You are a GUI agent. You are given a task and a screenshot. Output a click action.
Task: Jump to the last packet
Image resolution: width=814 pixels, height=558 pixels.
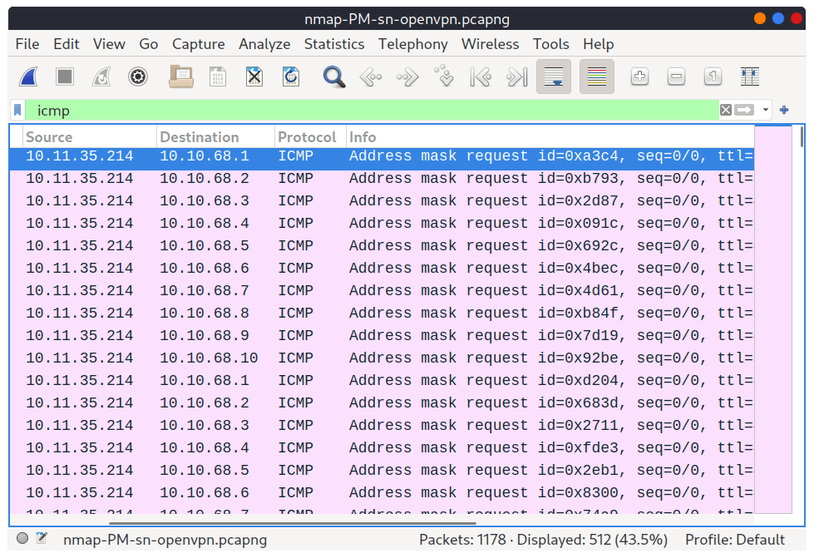coord(517,77)
